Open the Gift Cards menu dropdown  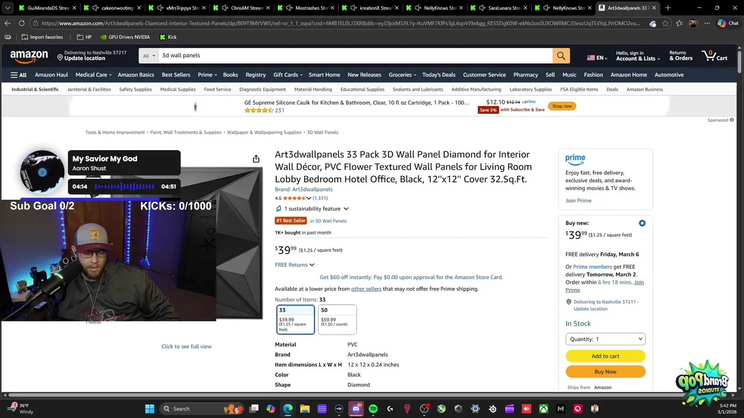coord(288,75)
